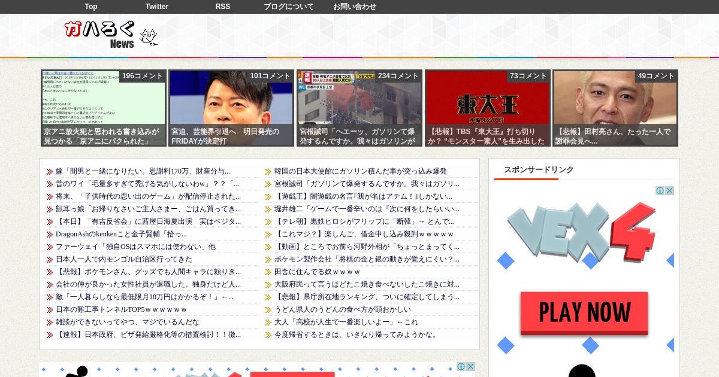Open article うどん県人のうどんの食べ方が頭おかしい

(343, 309)
